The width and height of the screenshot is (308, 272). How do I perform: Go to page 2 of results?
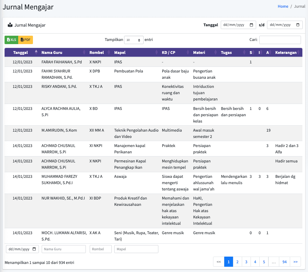click(237, 262)
